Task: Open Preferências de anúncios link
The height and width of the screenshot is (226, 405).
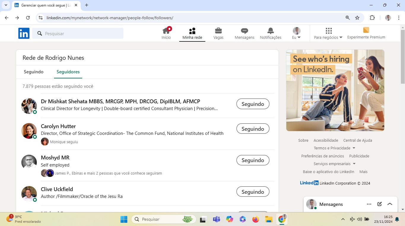Action: coord(323,156)
